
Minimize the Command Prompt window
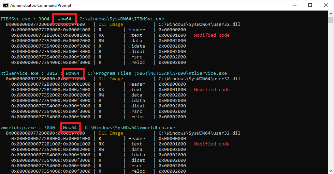coord(295,5)
